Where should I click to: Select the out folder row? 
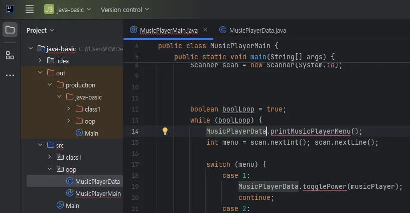(72, 73)
